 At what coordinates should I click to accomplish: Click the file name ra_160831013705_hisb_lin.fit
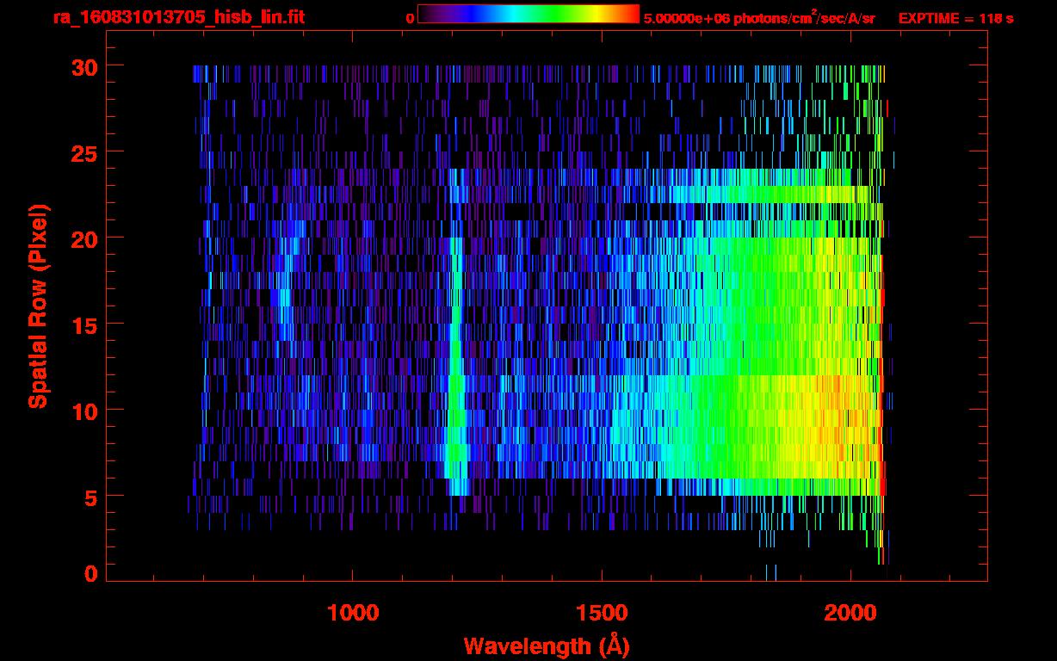(x=178, y=17)
